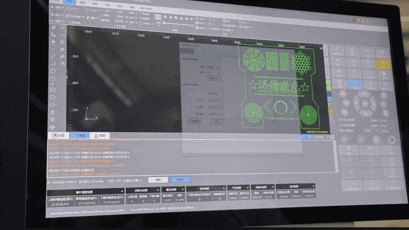Toggle the checked checkbox in the gray dialog
The image size is (409, 230).
197,114
